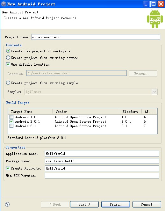The width and height of the screenshot is (165, 211).
Task: Sort by API level column header
Action: (149, 112)
